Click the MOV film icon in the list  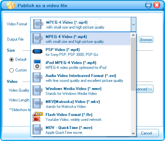[x=37, y=129]
